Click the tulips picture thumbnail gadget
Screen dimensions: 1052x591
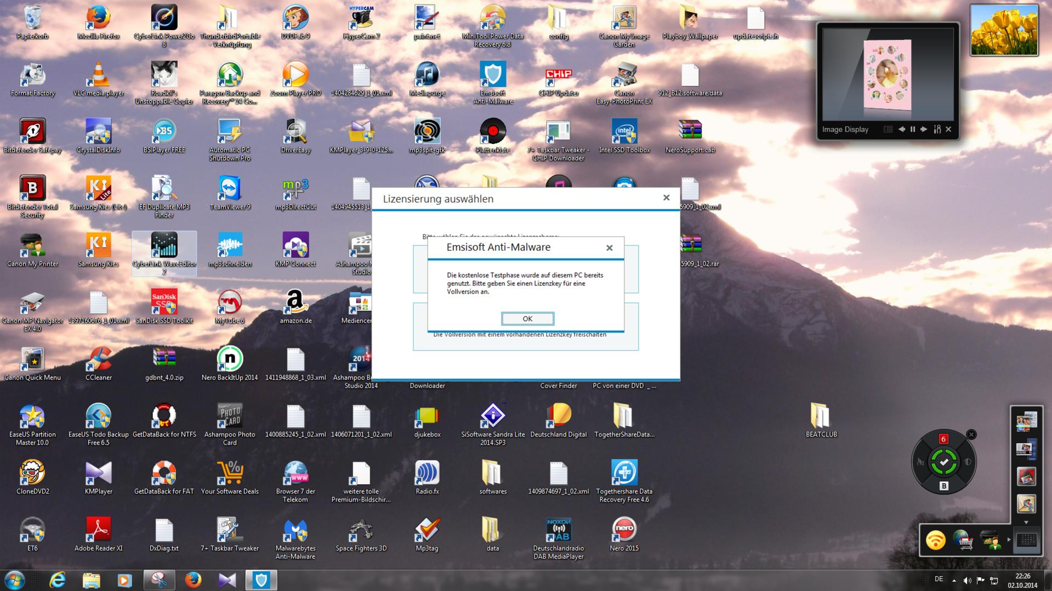tap(1004, 30)
